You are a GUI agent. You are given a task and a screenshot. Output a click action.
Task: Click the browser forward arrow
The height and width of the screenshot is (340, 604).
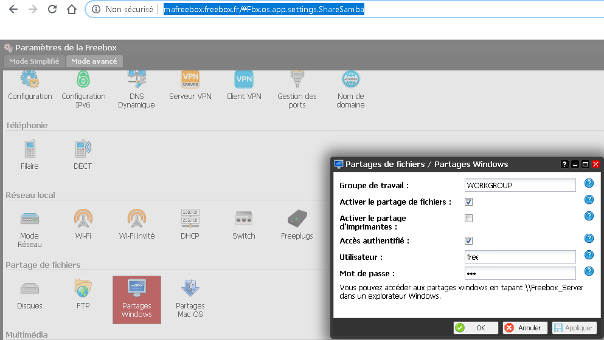(x=33, y=9)
